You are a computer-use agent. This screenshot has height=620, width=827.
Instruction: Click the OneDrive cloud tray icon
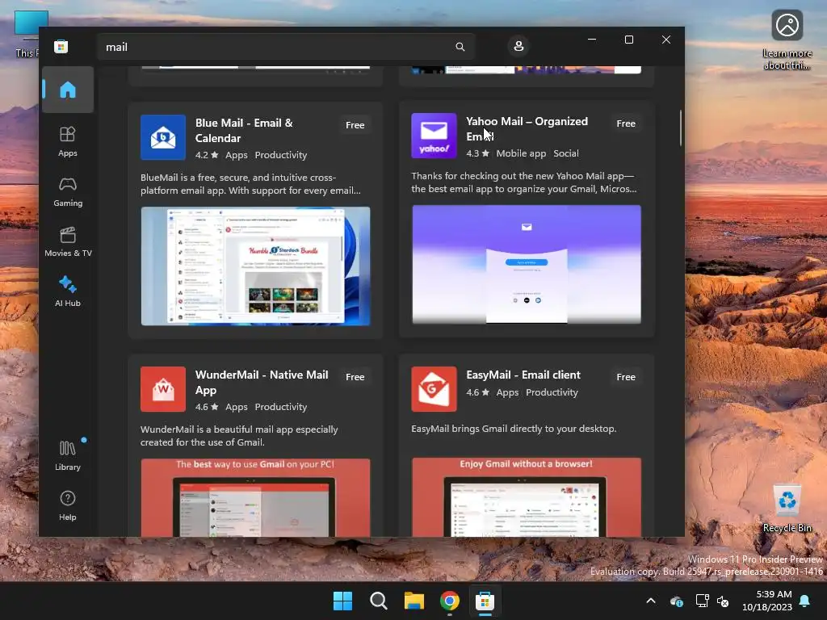pyautogui.click(x=677, y=601)
